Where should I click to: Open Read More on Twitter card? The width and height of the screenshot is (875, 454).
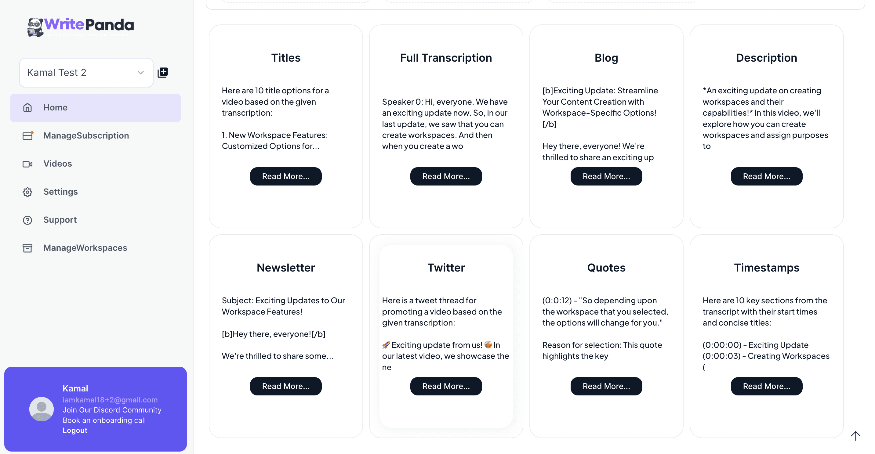[x=446, y=386]
